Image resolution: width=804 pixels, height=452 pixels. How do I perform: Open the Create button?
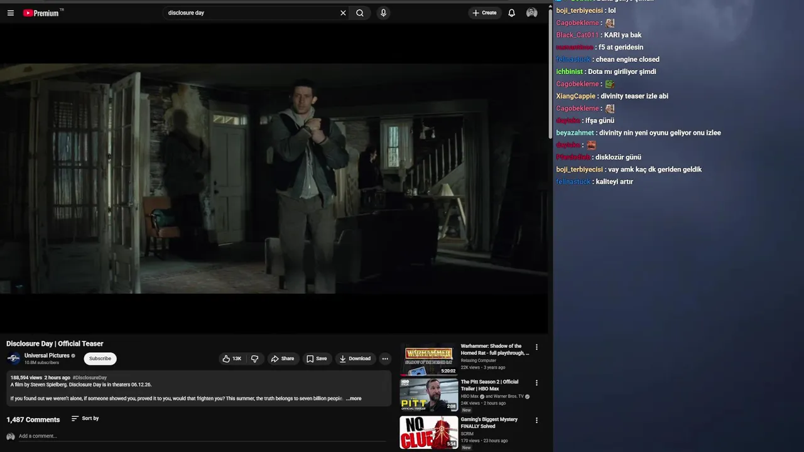point(484,13)
